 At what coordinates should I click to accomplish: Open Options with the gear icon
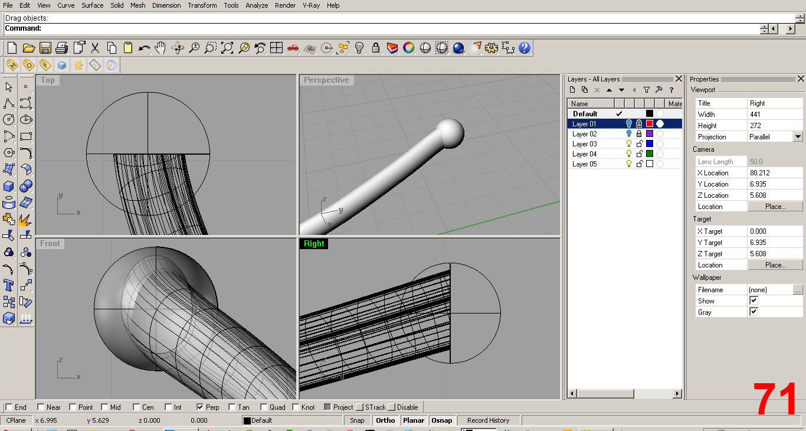[x=492, y=48]
